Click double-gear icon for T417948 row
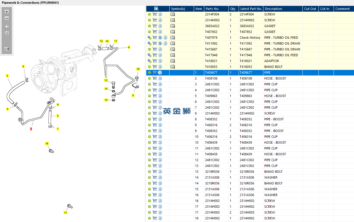Viewport: 354px width, 222px height. (149, 55)
